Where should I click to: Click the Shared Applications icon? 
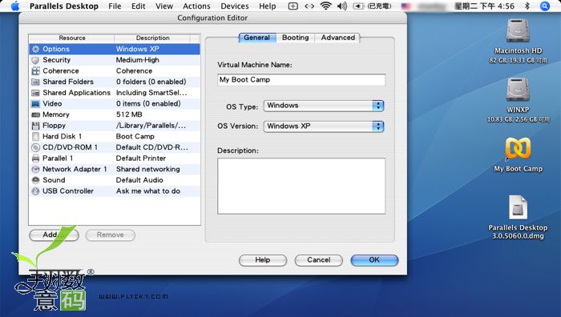point(35,93)
